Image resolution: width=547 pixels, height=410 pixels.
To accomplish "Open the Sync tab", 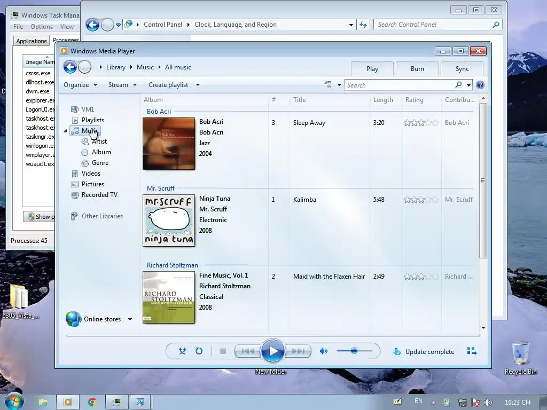I will [x=462, y=69].
